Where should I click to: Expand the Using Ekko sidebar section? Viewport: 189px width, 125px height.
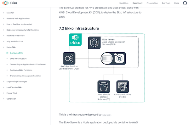click(x=11, y=47)
